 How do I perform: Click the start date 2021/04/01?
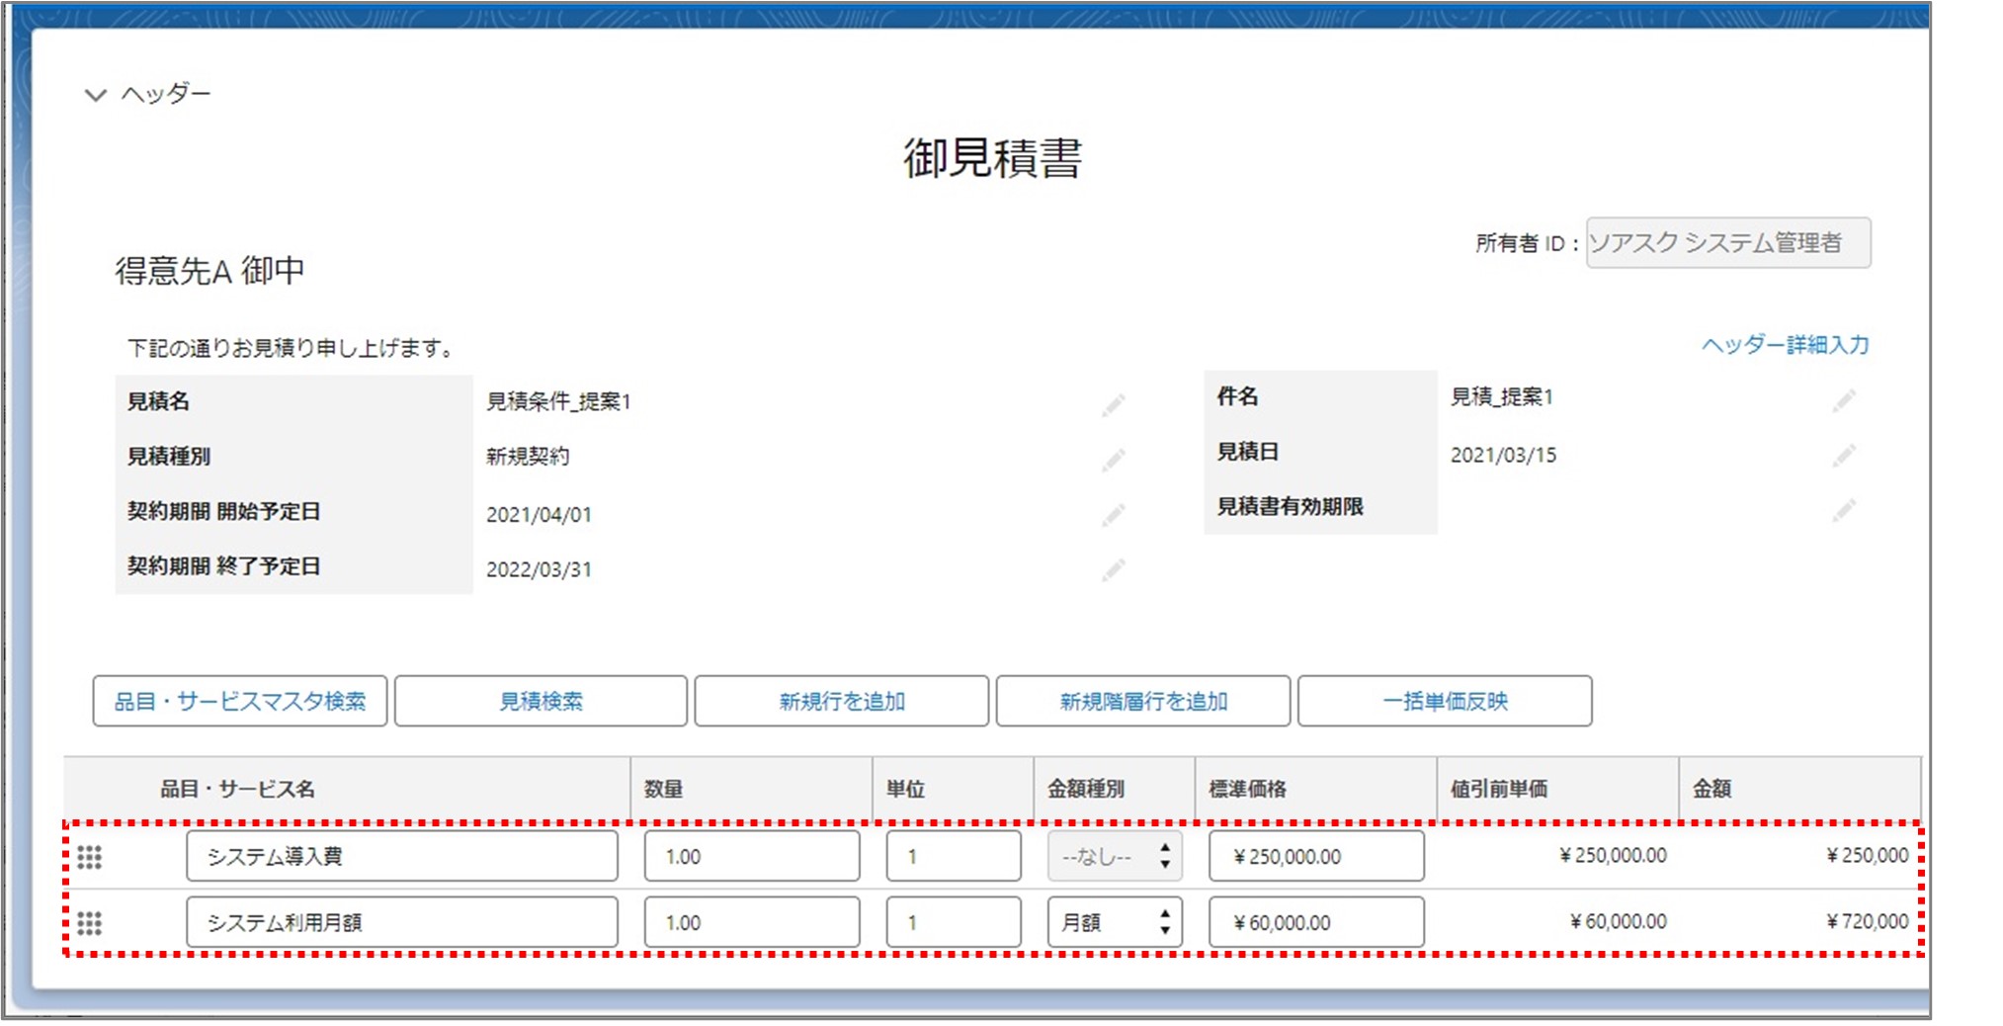pos(539,515)
